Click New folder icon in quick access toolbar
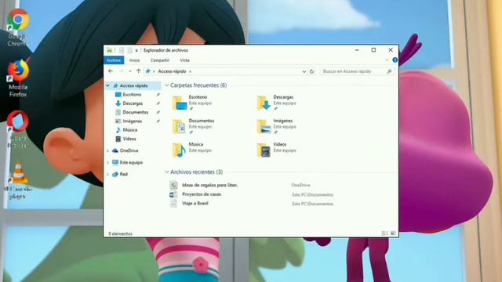The width and height of the screenshot is (502, 282). tap(129, 50)
